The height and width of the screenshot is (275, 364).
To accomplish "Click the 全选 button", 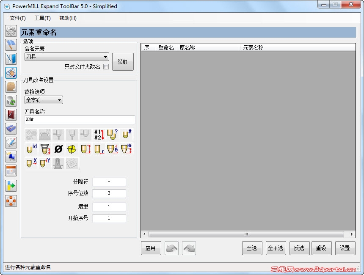I will [x=252, y=248].
